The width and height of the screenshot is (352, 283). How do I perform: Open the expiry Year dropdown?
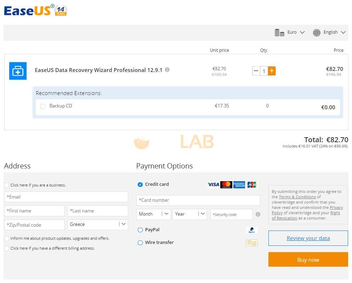[190, 214]
